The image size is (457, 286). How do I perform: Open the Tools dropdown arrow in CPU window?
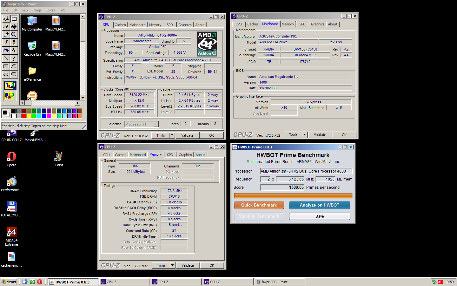pos(172,135)
